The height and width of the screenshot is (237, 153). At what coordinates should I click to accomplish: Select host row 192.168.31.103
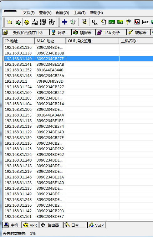pyautogui.click(x=78, y=98)
